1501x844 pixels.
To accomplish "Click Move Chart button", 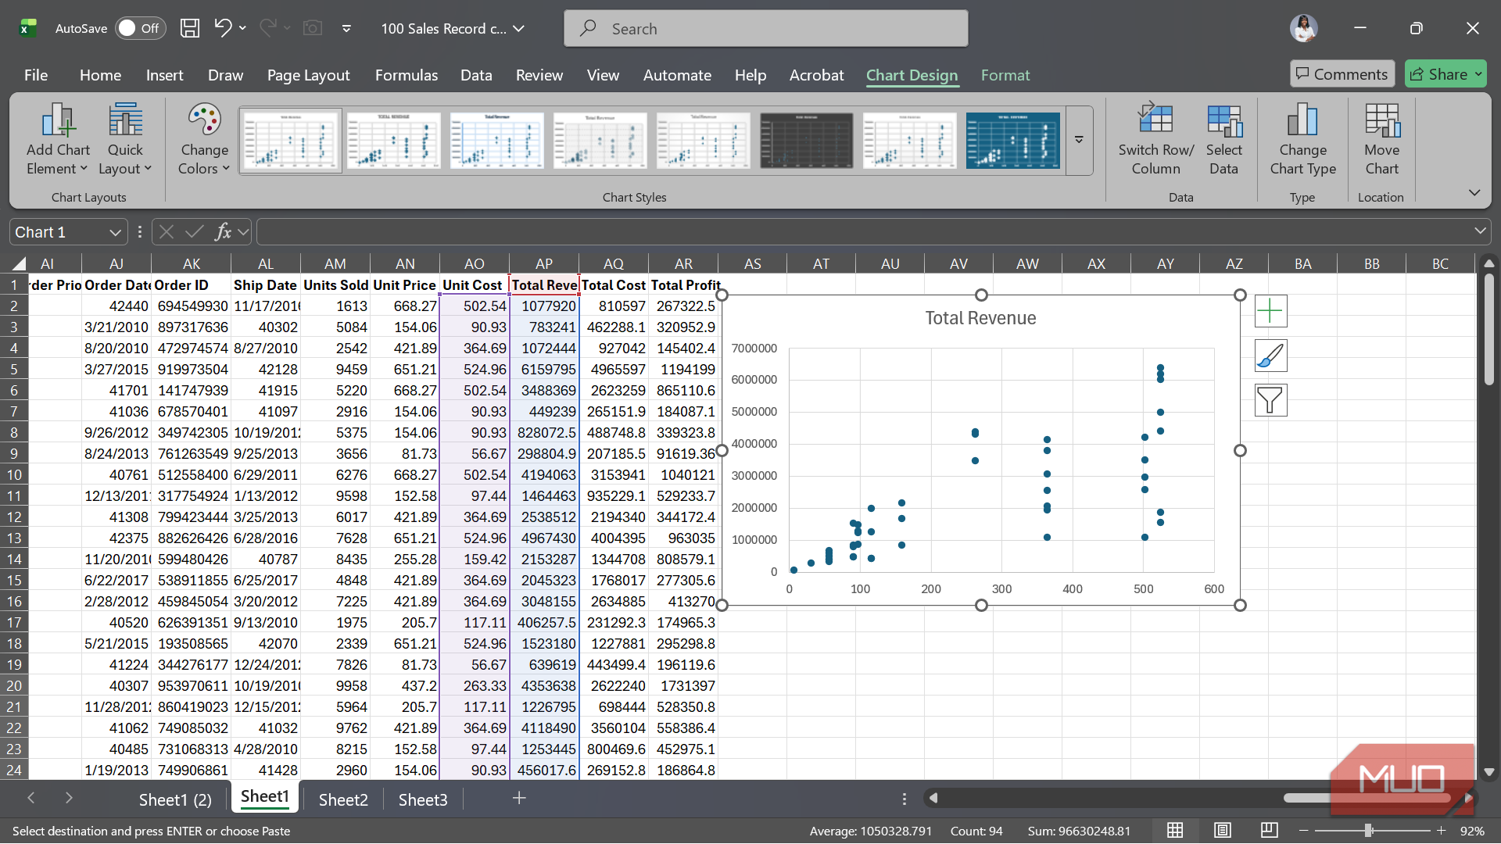I will [x=1381, y=139].
